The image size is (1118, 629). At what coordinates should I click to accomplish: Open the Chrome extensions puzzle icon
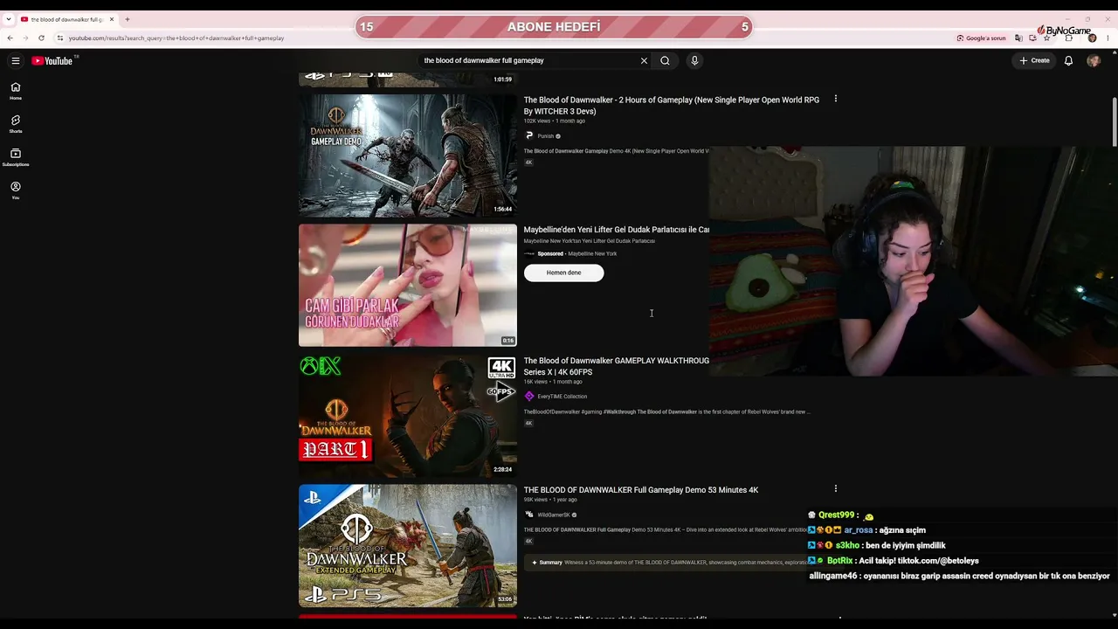pos(1069,38)
